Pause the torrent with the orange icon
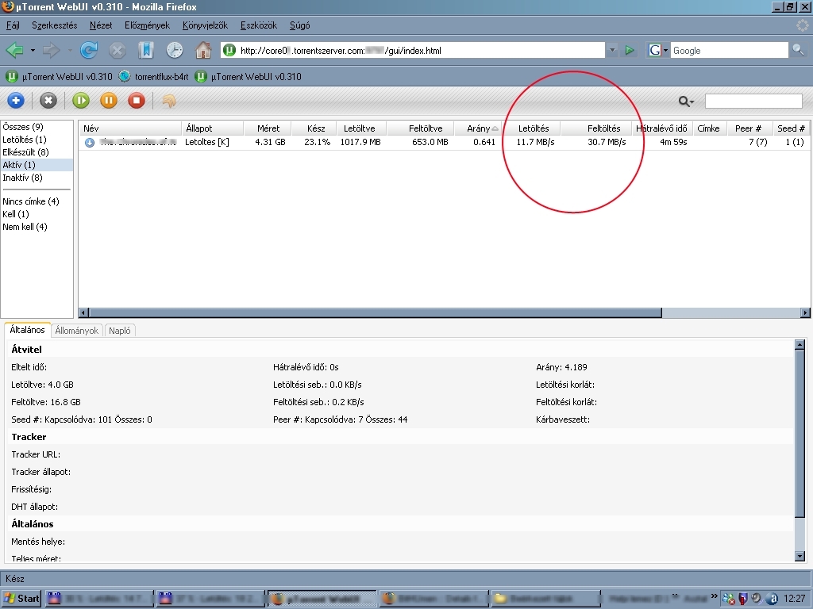Viewport: 813px width, 609px height. pyautogui.click(x=109, y=101)
